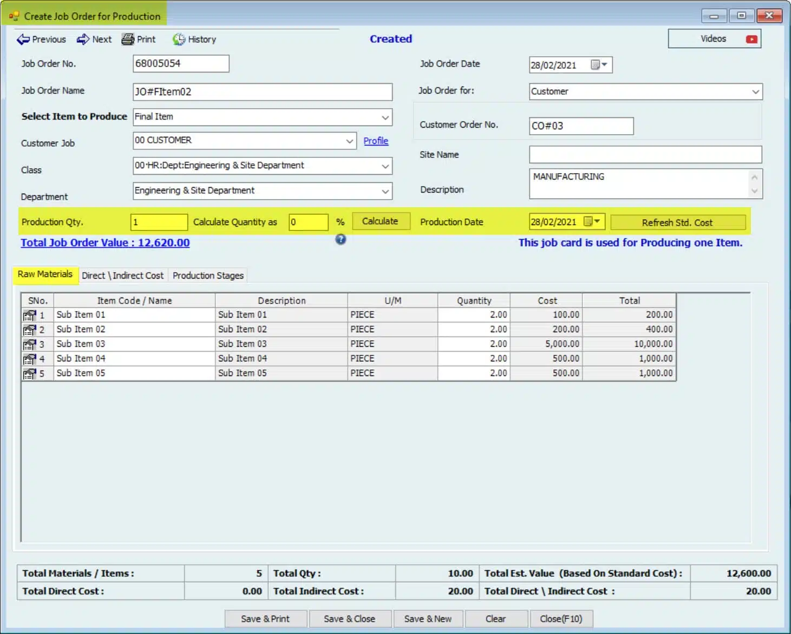
Task: Click the Calculate button
Action: point(380,221)
